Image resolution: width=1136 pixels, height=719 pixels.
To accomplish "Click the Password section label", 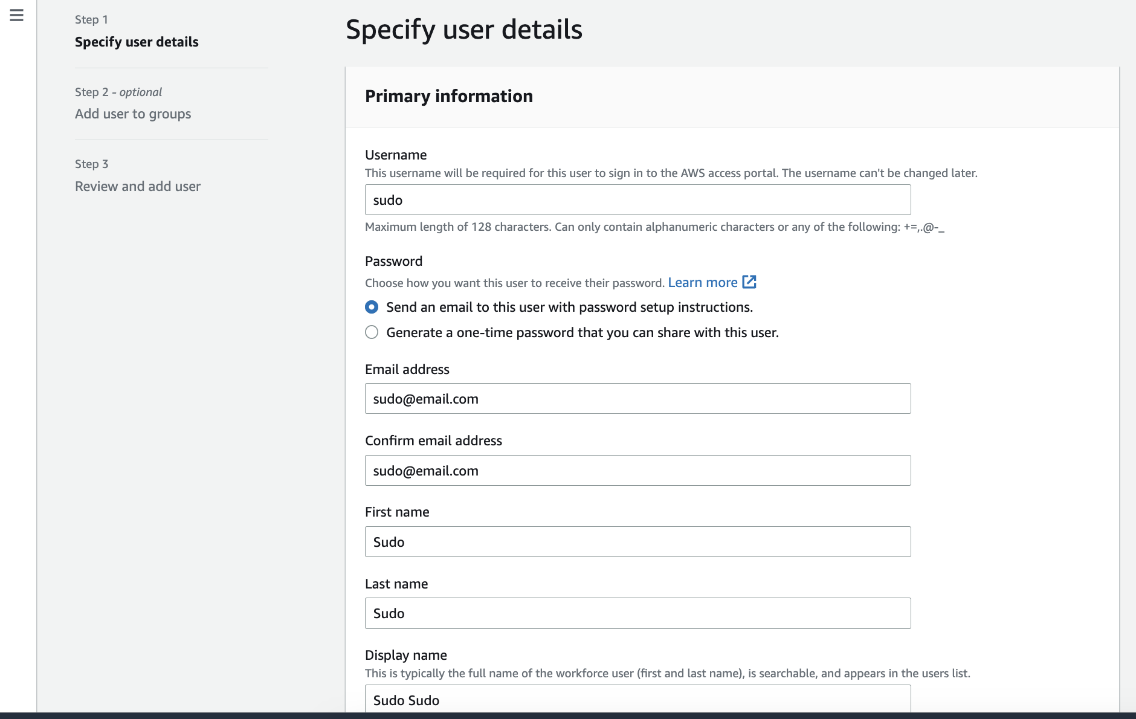I will click(393, 262).
